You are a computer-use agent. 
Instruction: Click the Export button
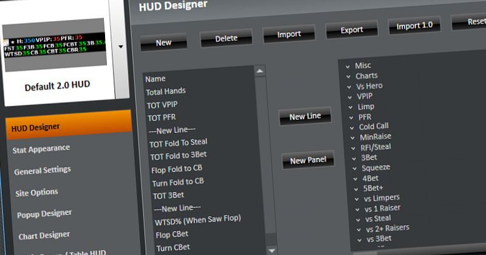pos(352,30)
